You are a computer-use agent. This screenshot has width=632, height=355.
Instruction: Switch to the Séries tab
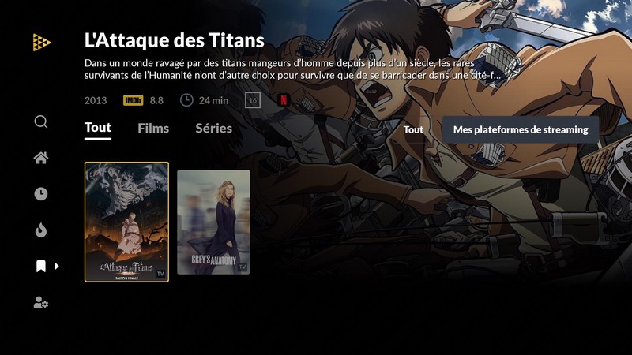click(x=213, y=129)
